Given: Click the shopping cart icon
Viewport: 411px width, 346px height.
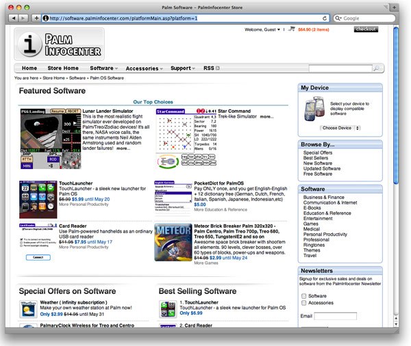Looking at the screenshot, I should (x=291, y=29).
